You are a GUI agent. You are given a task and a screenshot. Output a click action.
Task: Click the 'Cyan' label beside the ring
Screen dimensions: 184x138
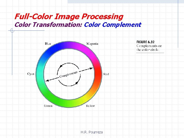tap(31, 74)
